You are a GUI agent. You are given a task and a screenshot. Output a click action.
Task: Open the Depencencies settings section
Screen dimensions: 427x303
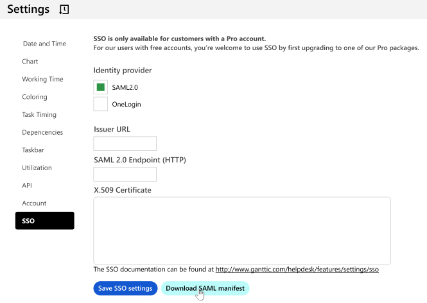tap(42, 132)
